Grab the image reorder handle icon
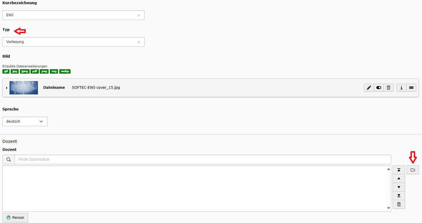 point(411,88)
